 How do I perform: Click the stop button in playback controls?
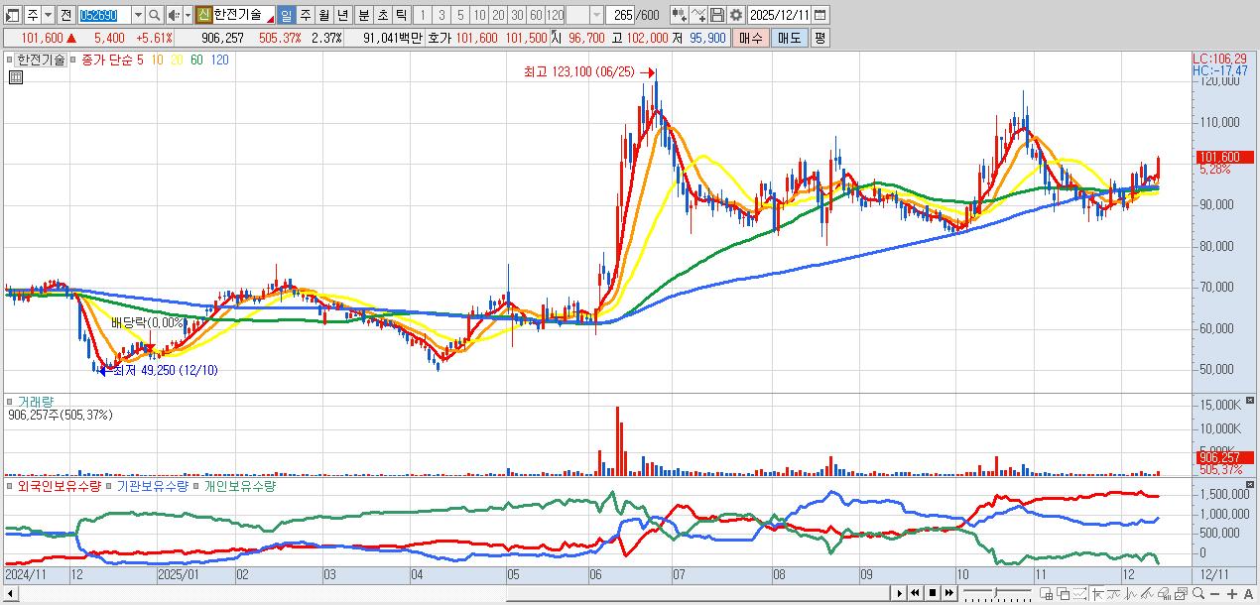[x=933, y=593]
